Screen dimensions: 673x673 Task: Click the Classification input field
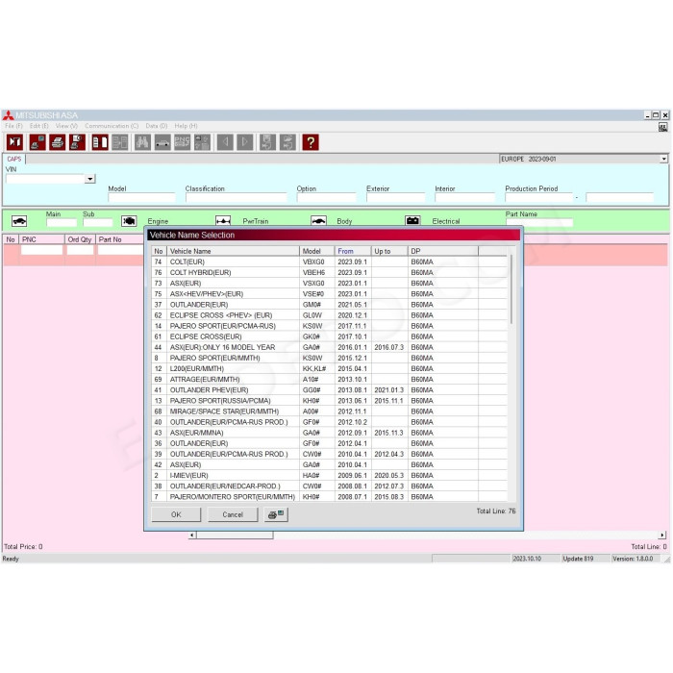tap(237, 197)
